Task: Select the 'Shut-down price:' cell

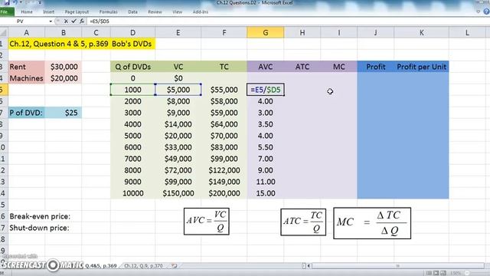Action: coord(39,228)
